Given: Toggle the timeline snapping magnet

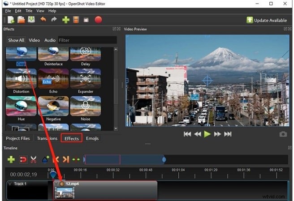Looking at the screenshot, I should (22, 159).
